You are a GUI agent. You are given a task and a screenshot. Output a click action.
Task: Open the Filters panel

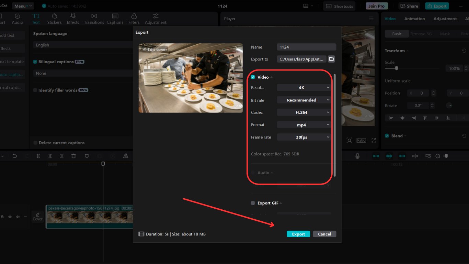tap(134, 19)
